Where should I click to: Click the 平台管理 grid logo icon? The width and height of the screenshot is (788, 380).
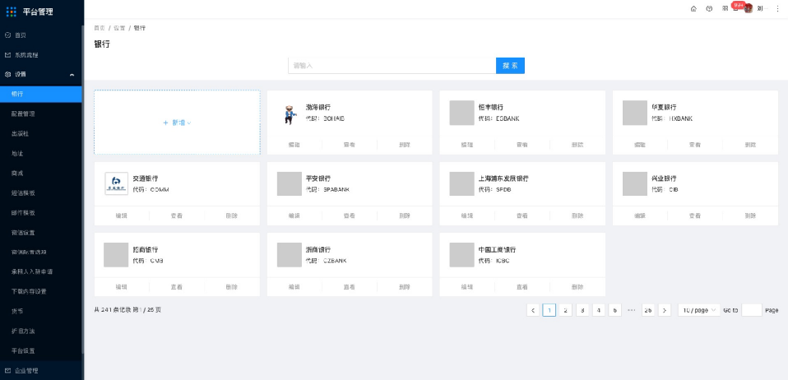11,12
